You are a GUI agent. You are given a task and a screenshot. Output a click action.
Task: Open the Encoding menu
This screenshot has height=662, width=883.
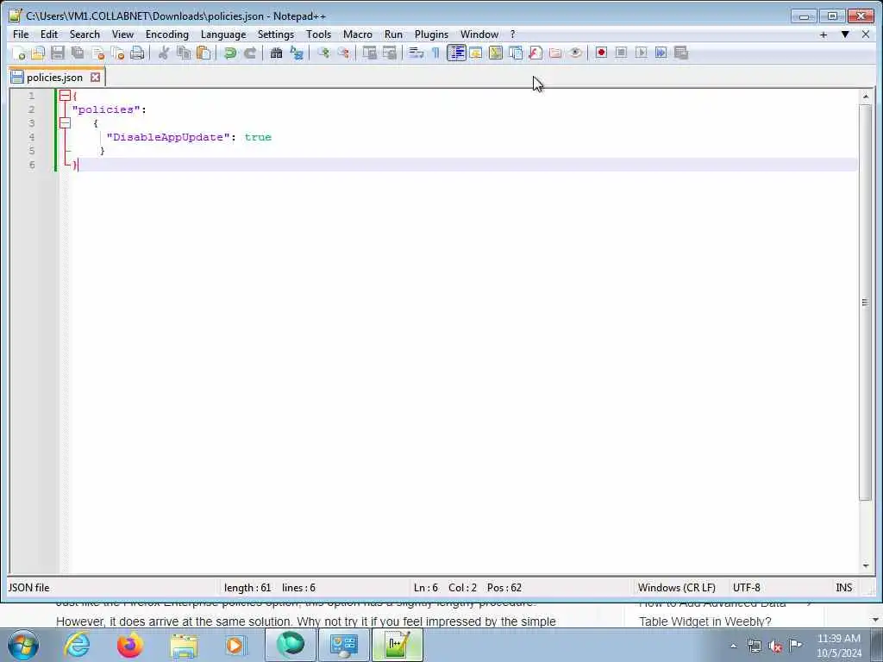point(167,34)
